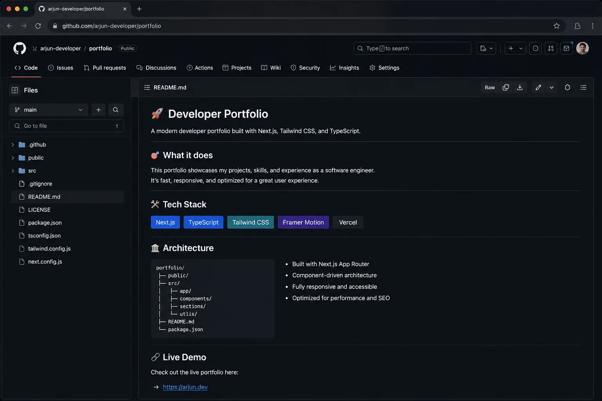Click the src folder icon
Viewport: 602px width, 401px height.
[22, 171]
